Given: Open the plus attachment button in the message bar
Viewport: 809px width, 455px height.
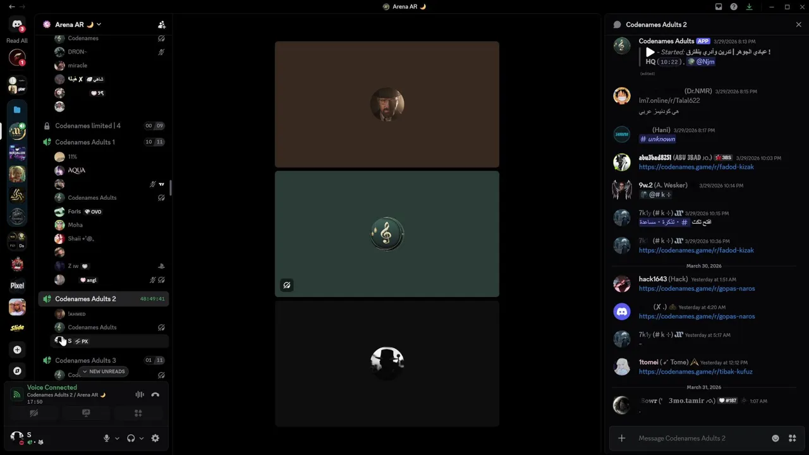Looking at the screenshot, I should 621,438.
